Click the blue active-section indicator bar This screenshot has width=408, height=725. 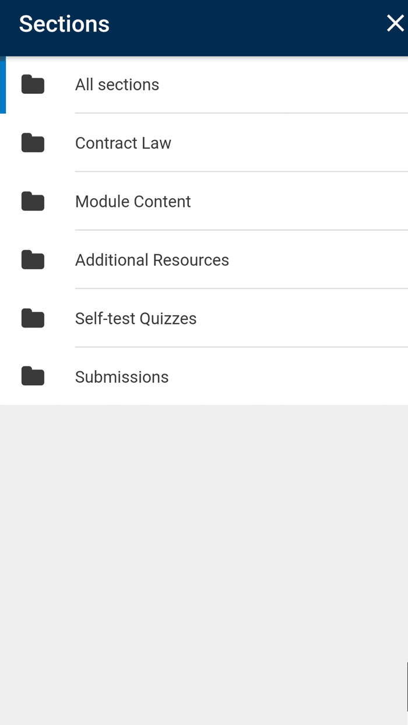coord(2,84)
